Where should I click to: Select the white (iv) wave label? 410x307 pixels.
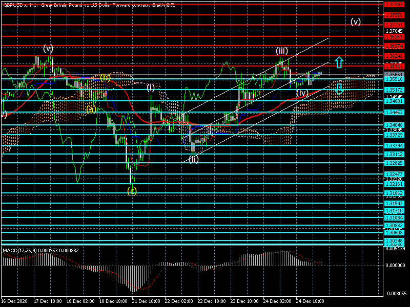click(302, 93)
